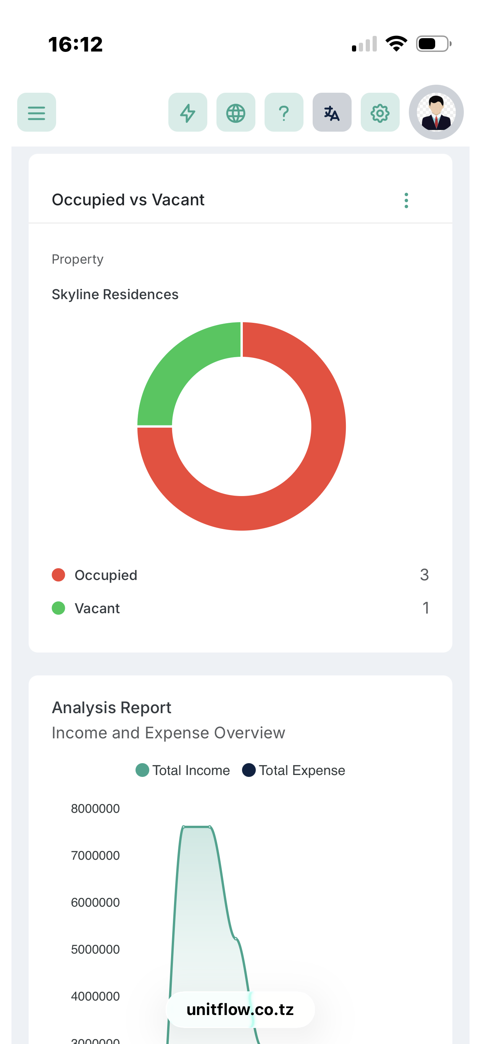Screen dimensions: 481x1044
Task: Click the green Vacant legend dot
Action: 58,608
